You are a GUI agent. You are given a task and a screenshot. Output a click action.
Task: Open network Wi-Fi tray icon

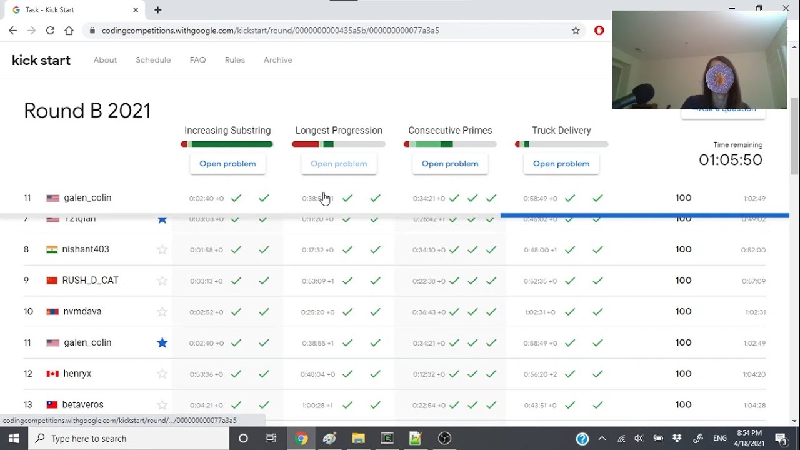click(x=621, y=439)
